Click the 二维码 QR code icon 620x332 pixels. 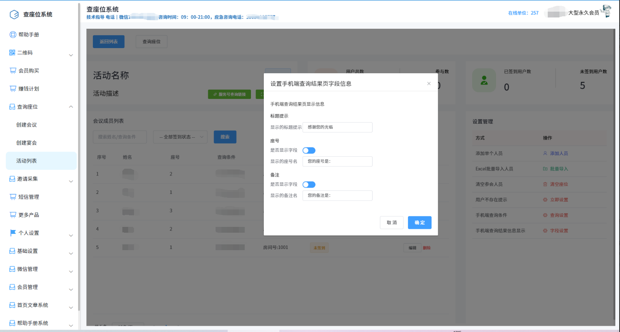12,52
